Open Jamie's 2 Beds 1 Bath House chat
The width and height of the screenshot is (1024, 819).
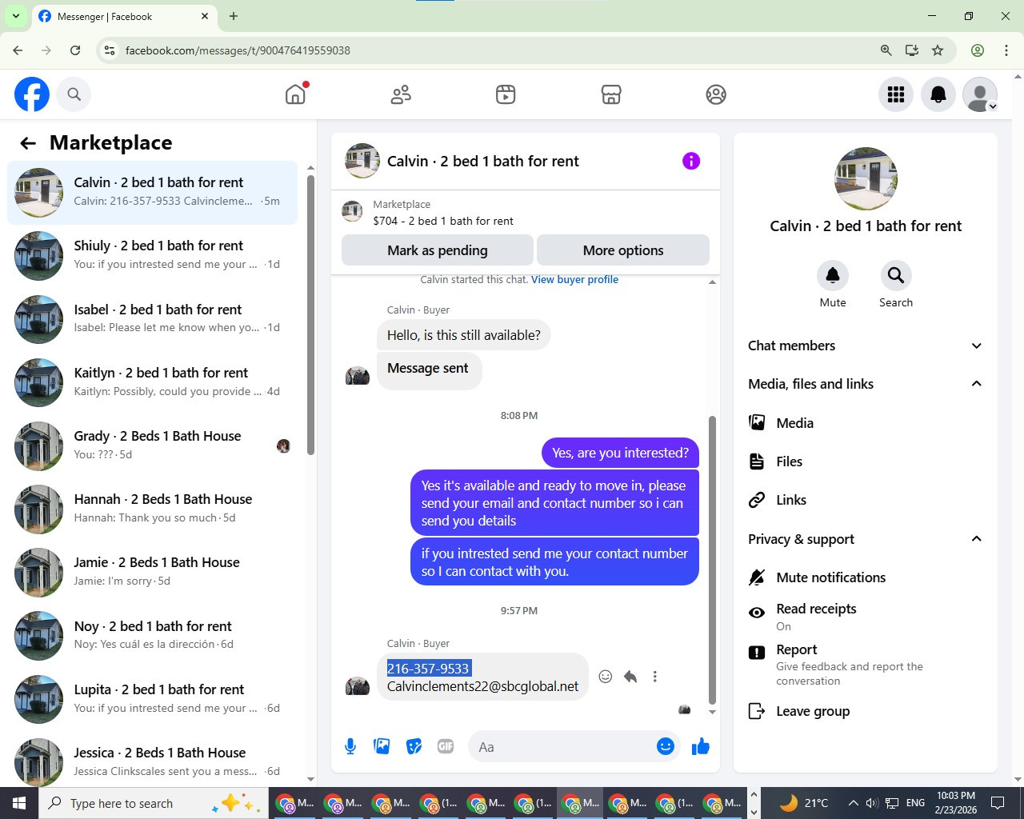point(152,573)
